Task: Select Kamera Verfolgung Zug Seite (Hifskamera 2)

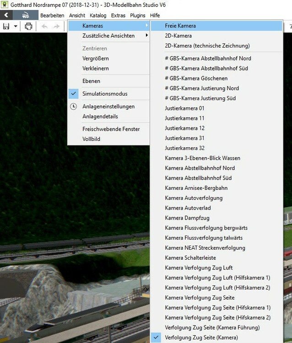Action: tap(216, 317)
